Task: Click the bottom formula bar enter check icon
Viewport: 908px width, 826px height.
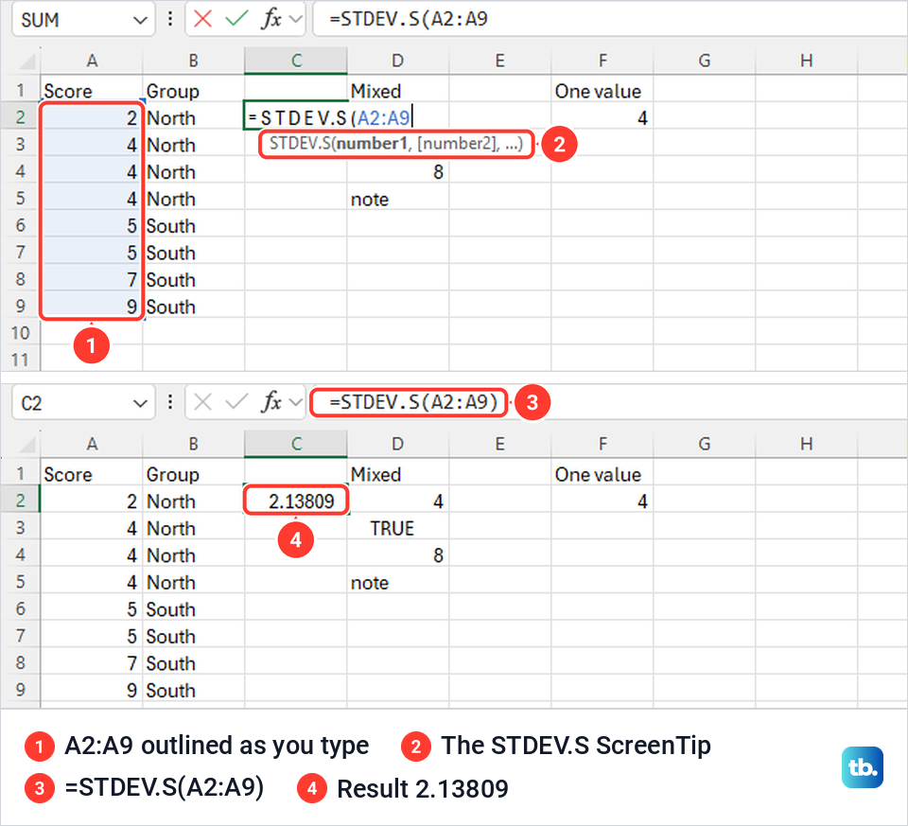Action: pos(236,402)
